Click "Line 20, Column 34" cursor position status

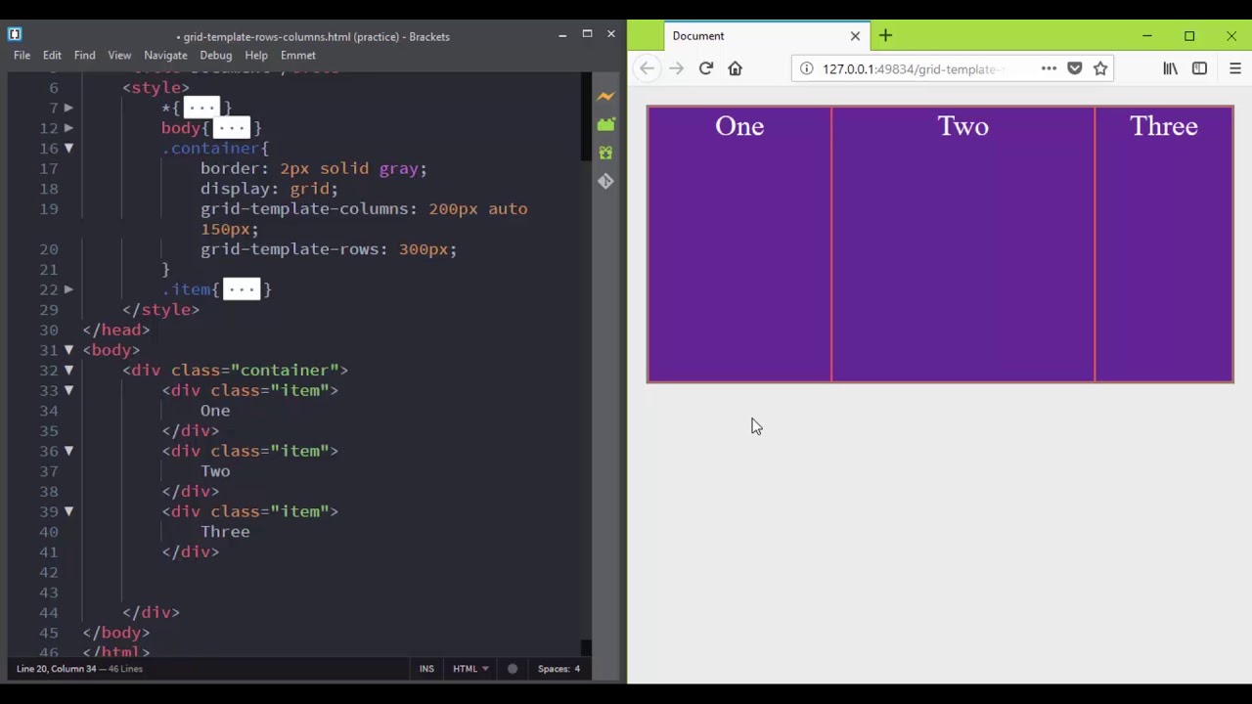point(62,669)
